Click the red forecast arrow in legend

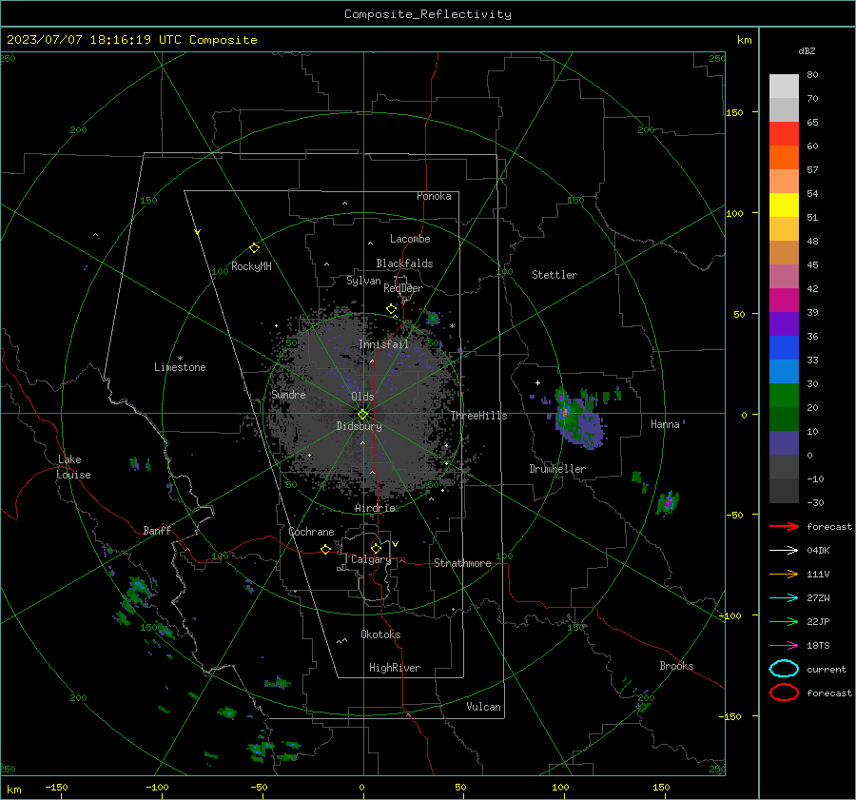[x=784, y=526]
